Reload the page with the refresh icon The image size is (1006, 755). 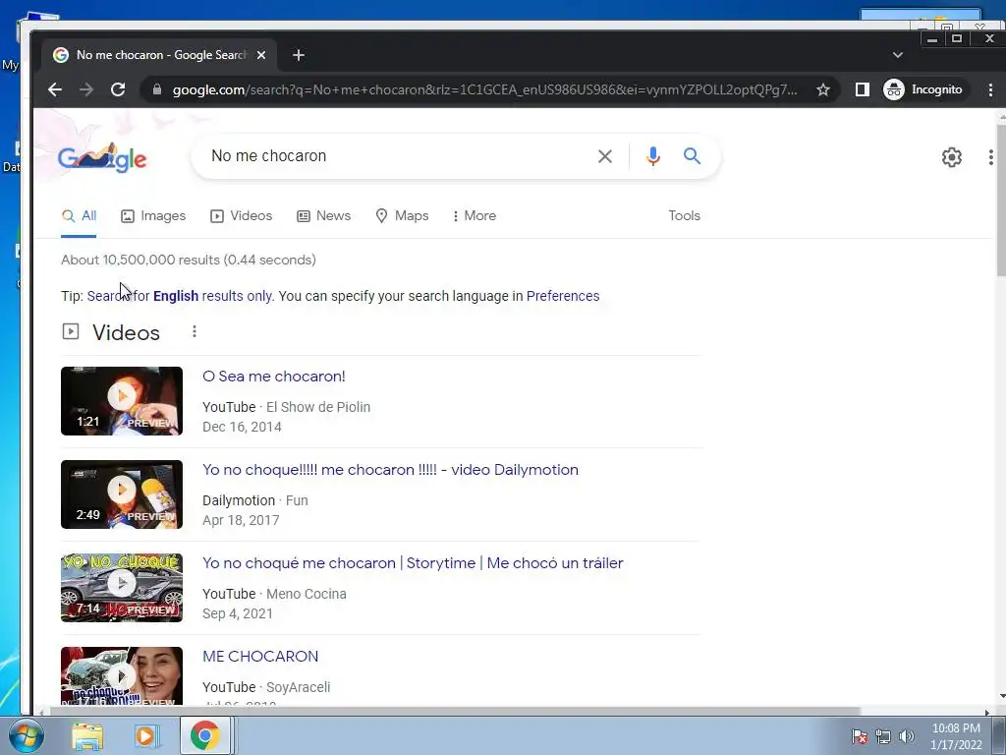tap(118, 89)
